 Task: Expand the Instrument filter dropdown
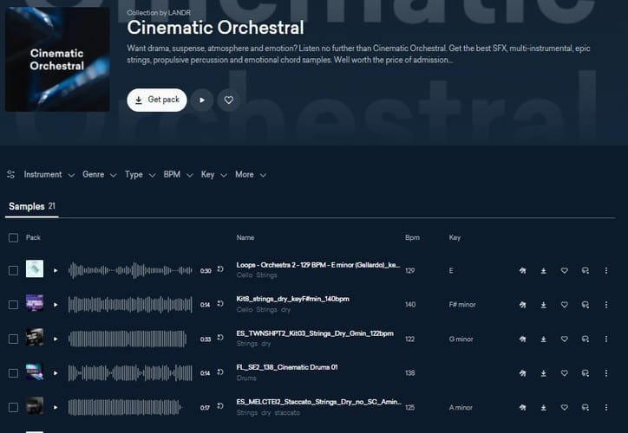[49, 175]
